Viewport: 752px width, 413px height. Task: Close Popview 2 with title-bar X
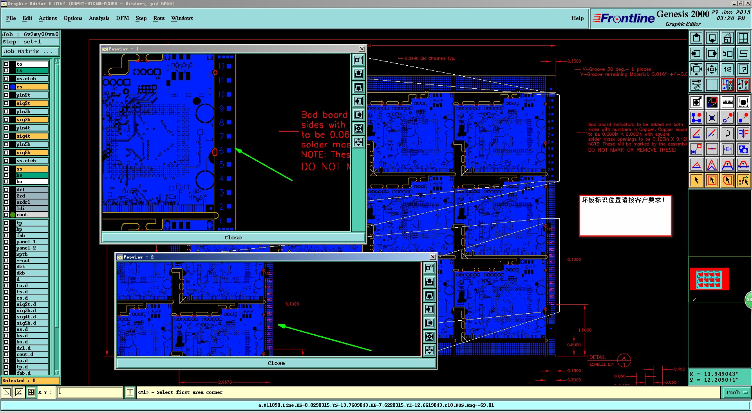point(433,257)
